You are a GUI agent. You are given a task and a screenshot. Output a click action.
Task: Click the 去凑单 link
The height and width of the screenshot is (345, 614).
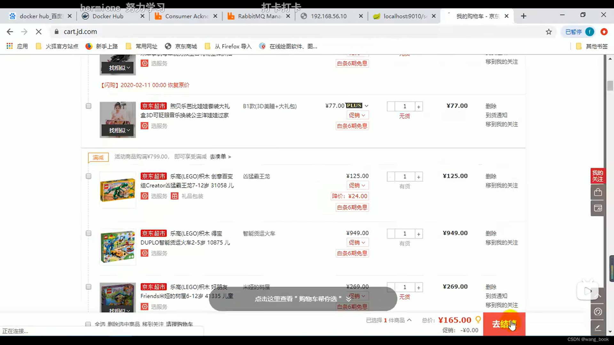[220, 157]
